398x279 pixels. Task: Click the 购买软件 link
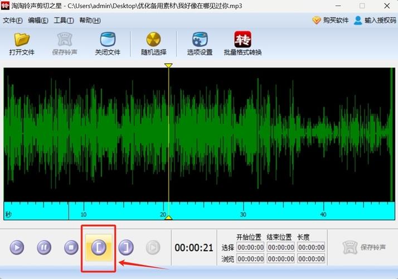pyautogui.click(x=331, y=20)
